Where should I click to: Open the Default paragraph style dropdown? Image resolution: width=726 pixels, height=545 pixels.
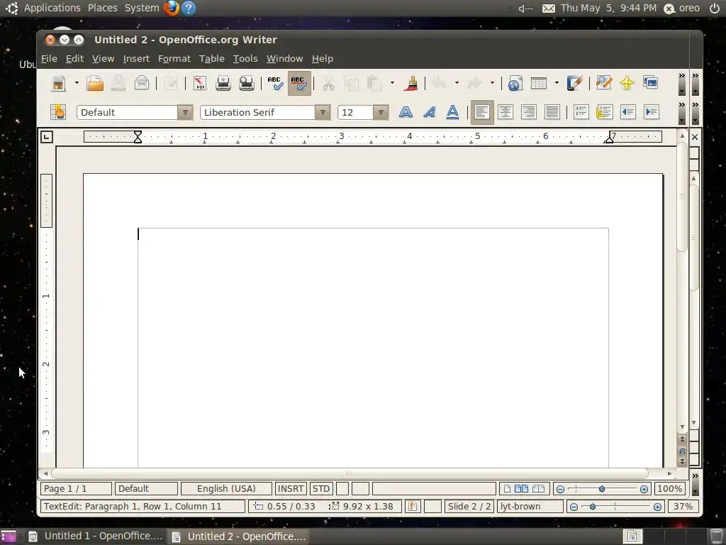(185, 112)
